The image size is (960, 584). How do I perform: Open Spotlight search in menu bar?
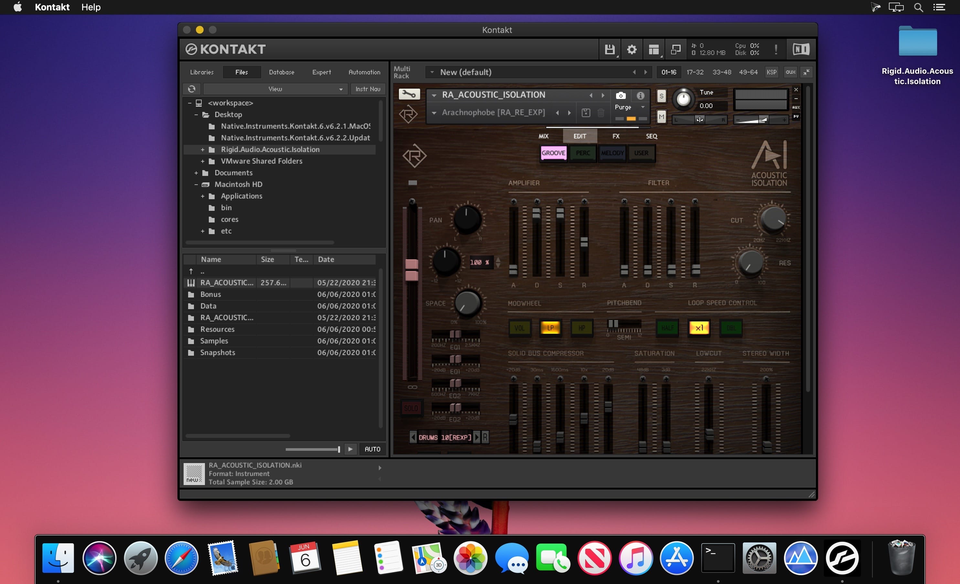tap(918, 7)
